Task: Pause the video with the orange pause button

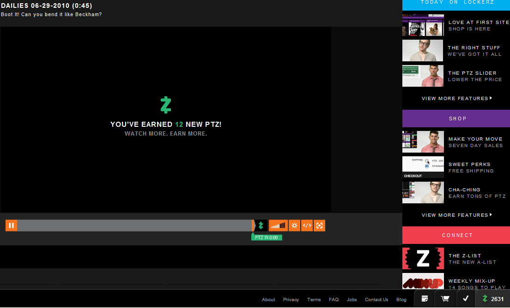Action: point(12,225)
